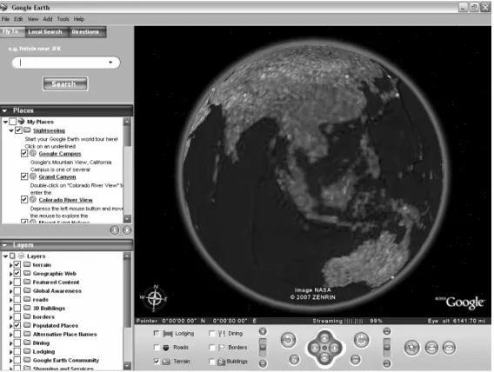
Task: Click the tilt slider handle
Action: click(x=387, y=347)
